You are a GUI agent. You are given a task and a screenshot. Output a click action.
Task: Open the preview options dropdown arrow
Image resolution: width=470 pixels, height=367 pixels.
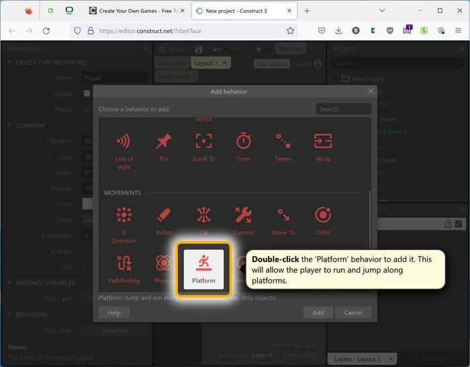coord(267,50)
